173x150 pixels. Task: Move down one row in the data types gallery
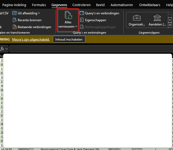[x=170, y=20]
